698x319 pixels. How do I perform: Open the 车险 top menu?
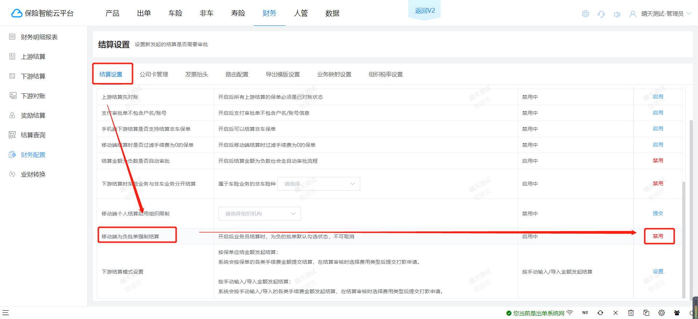click(175, 13)
